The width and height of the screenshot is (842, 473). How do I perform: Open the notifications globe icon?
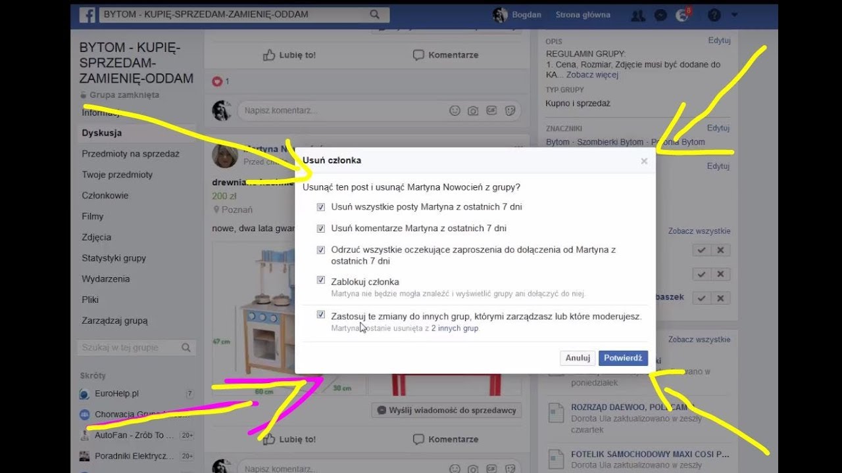click(x=682, y=15)
